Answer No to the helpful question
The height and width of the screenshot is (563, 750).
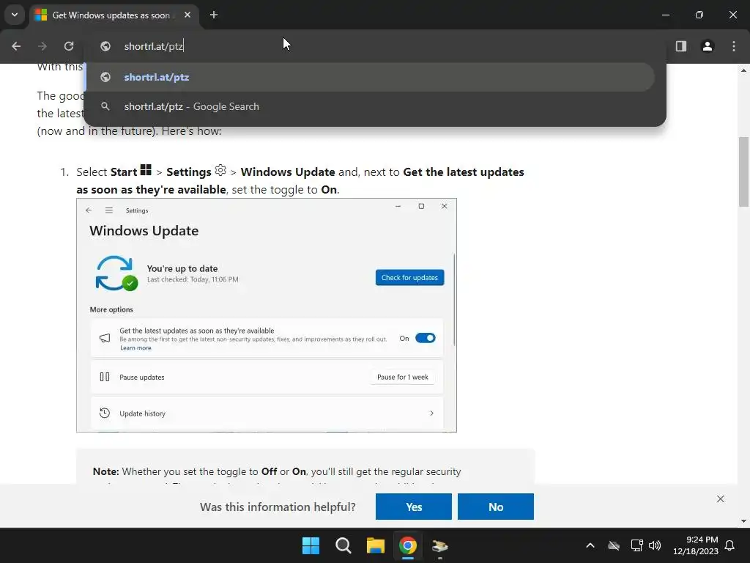tap(496, 507)
